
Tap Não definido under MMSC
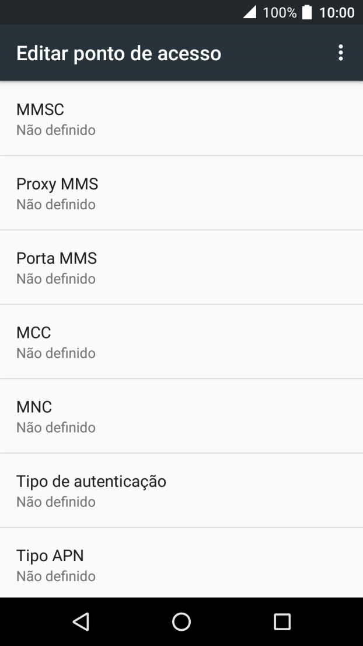tap(55, 130)
